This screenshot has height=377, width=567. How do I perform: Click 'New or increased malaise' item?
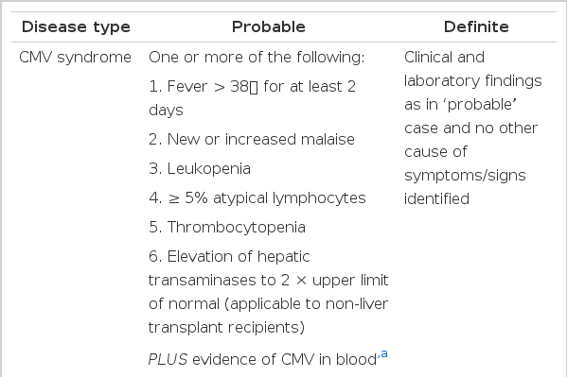click(x=252, y=140)
